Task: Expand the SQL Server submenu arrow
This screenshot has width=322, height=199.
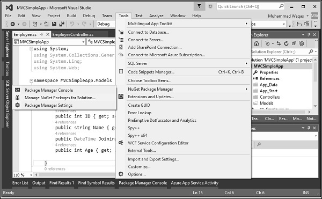Action: point(246,63)
